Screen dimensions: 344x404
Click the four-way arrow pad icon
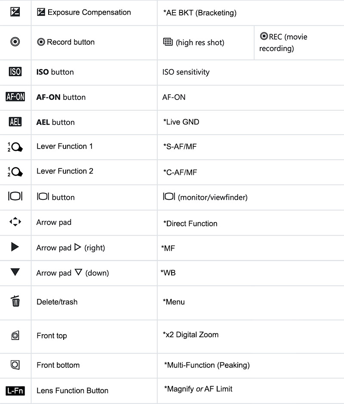15,222
